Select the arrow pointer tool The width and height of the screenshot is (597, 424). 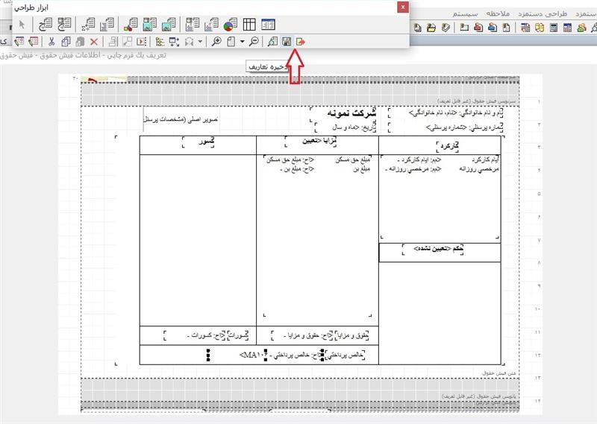[x=22, y=24]
